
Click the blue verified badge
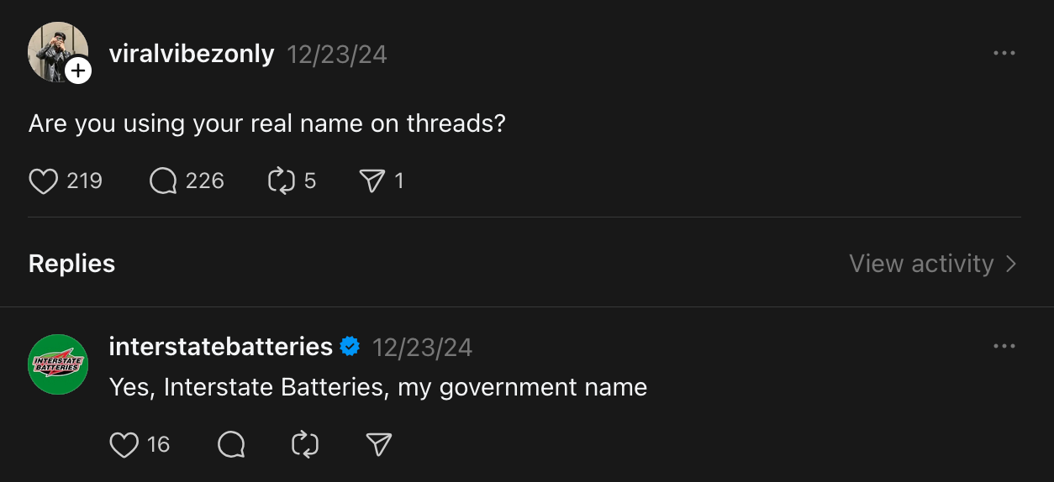(350, 347)
